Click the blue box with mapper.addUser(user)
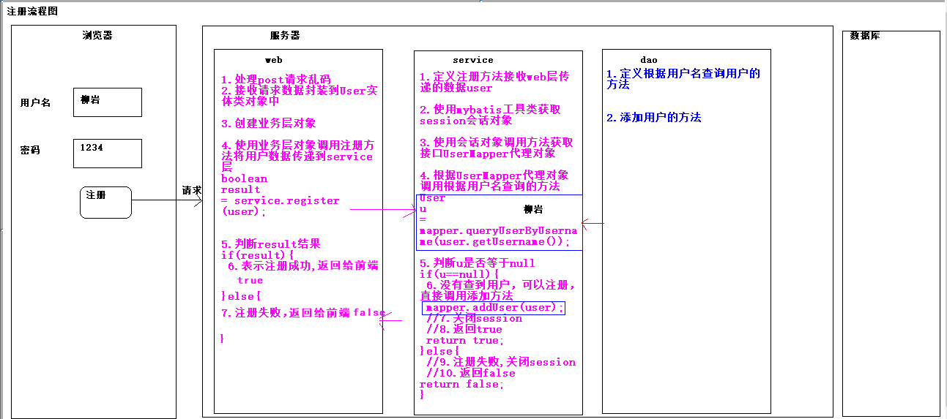 click(494, 308)
